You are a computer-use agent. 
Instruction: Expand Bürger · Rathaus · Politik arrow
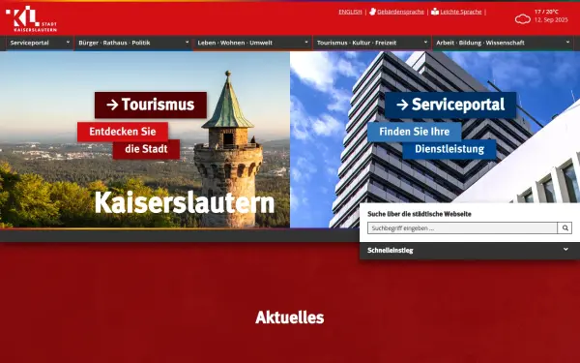point(187,43)
